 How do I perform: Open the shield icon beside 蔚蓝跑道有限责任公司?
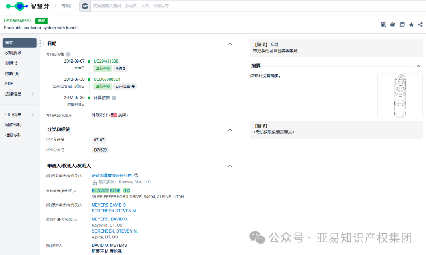click(x=136, y=175)
